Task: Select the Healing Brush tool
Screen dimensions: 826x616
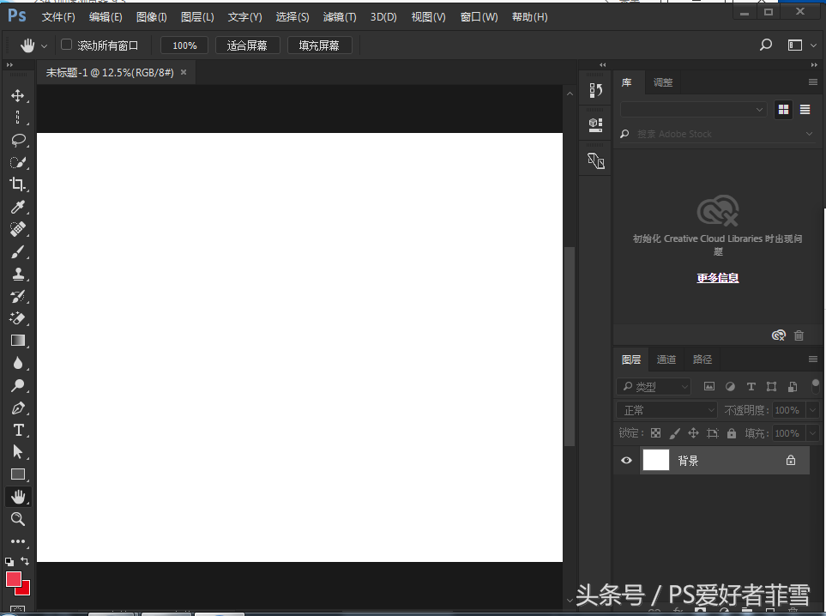Action: pyautogui.click(x=18, y=229)
